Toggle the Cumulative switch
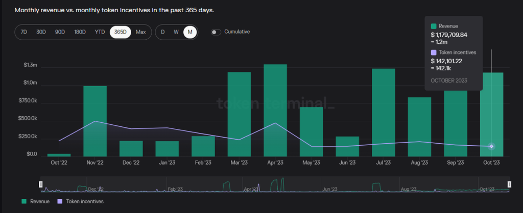Image resolution: width=523 pixels, height=213 pixels. click(216, 32)
